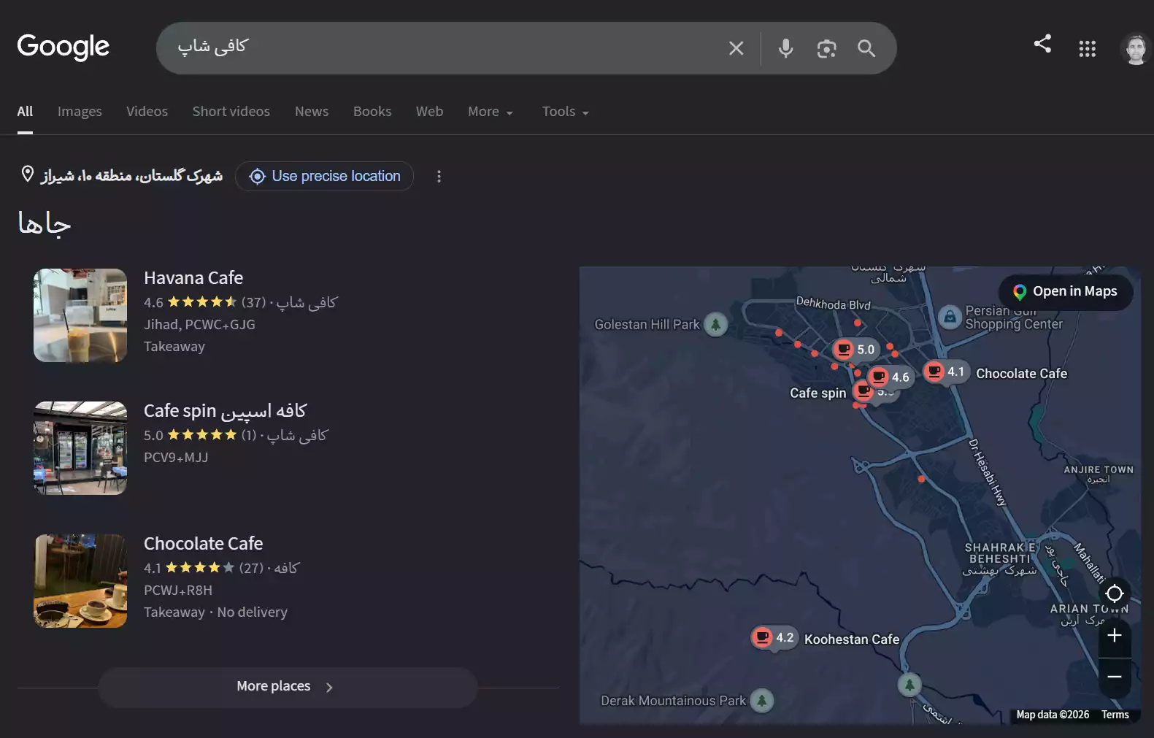Open the map Terms link
The image size is (1154, 738).
click(x=1115, y=715)
